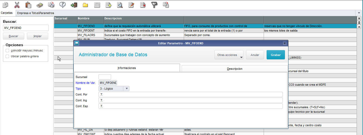Screen dimensions: 363x135
Task: Select the MV_FIFOEND table row
Action: [x=205, y=26]
